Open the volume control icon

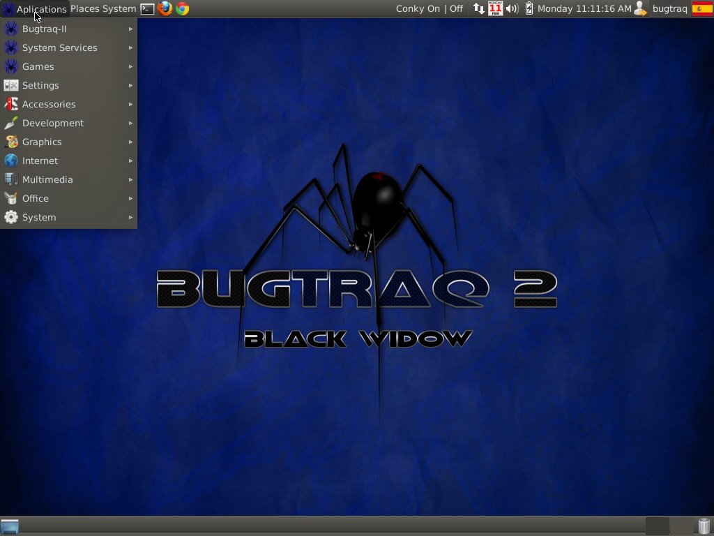(512, 8)
